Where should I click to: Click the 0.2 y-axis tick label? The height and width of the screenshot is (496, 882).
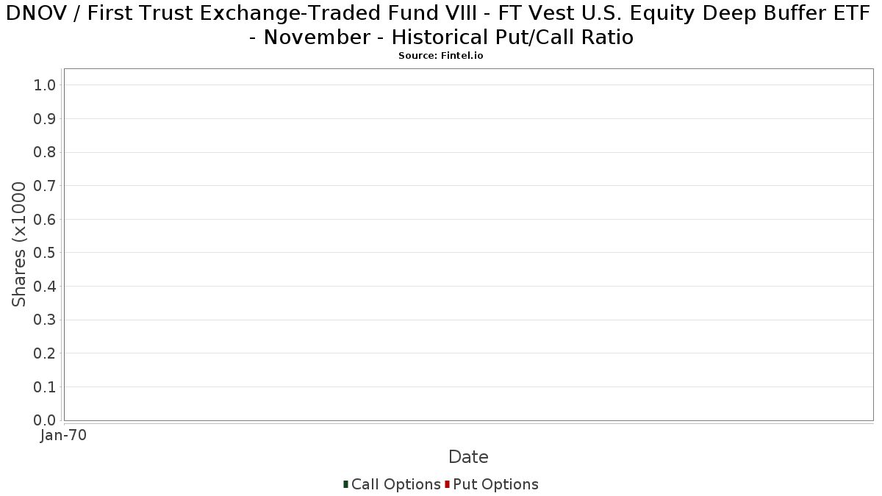(45, 353)
